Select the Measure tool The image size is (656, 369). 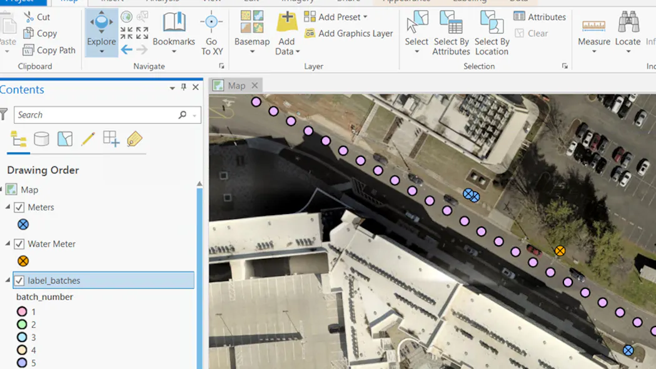tap(593, 33)
